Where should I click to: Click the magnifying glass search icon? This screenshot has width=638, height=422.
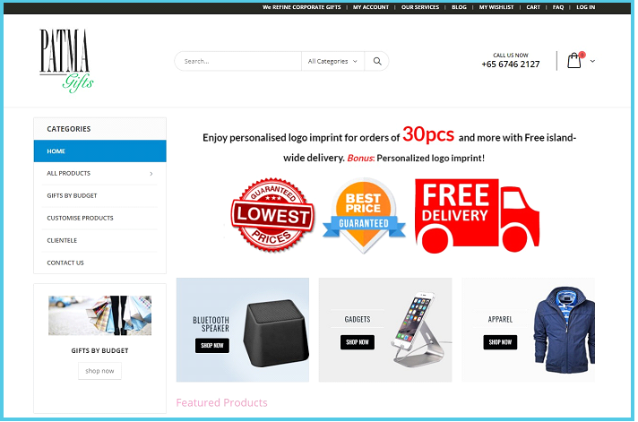[377, 61]
